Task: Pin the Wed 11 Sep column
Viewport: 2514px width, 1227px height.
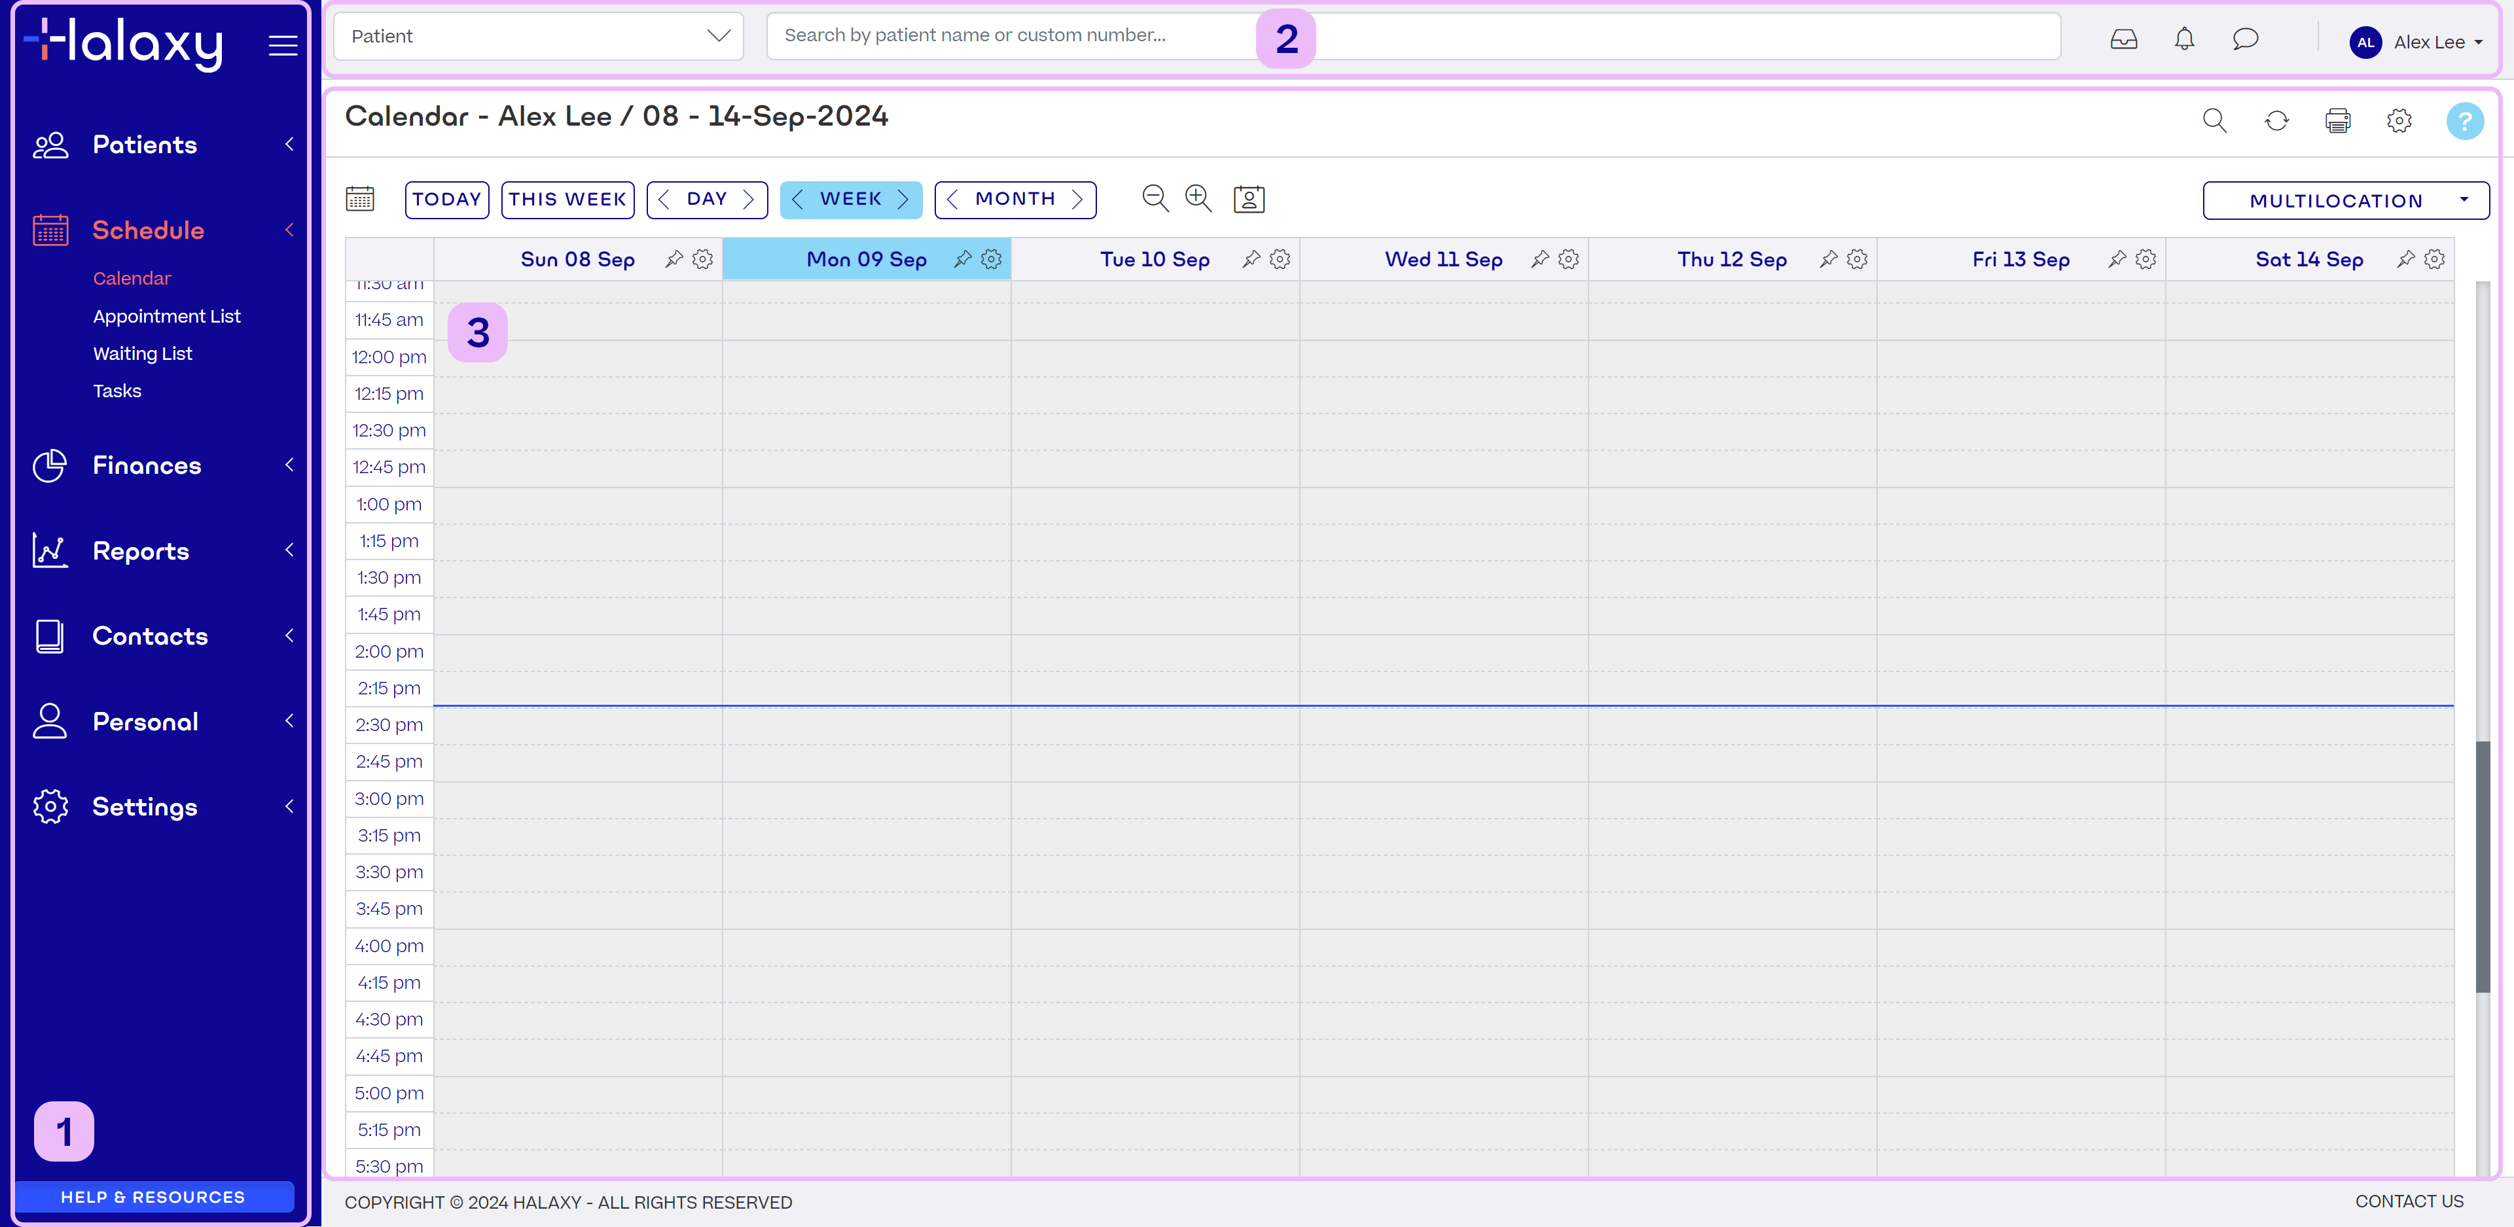Action: (x=1539, y=260)
